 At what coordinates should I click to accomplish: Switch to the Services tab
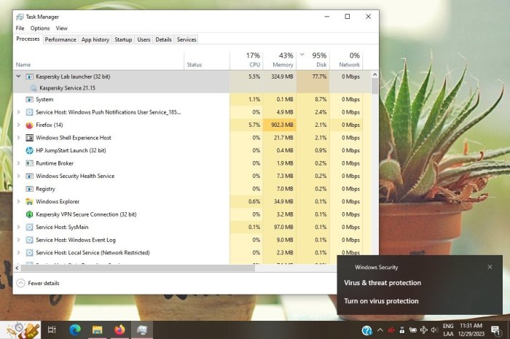point(187,39)
